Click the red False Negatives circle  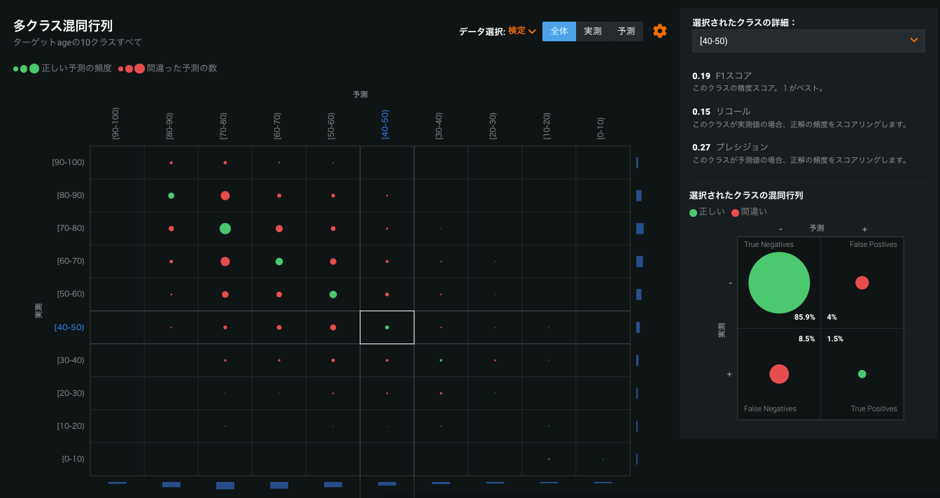pyautogui.click(x=779, y=374)
